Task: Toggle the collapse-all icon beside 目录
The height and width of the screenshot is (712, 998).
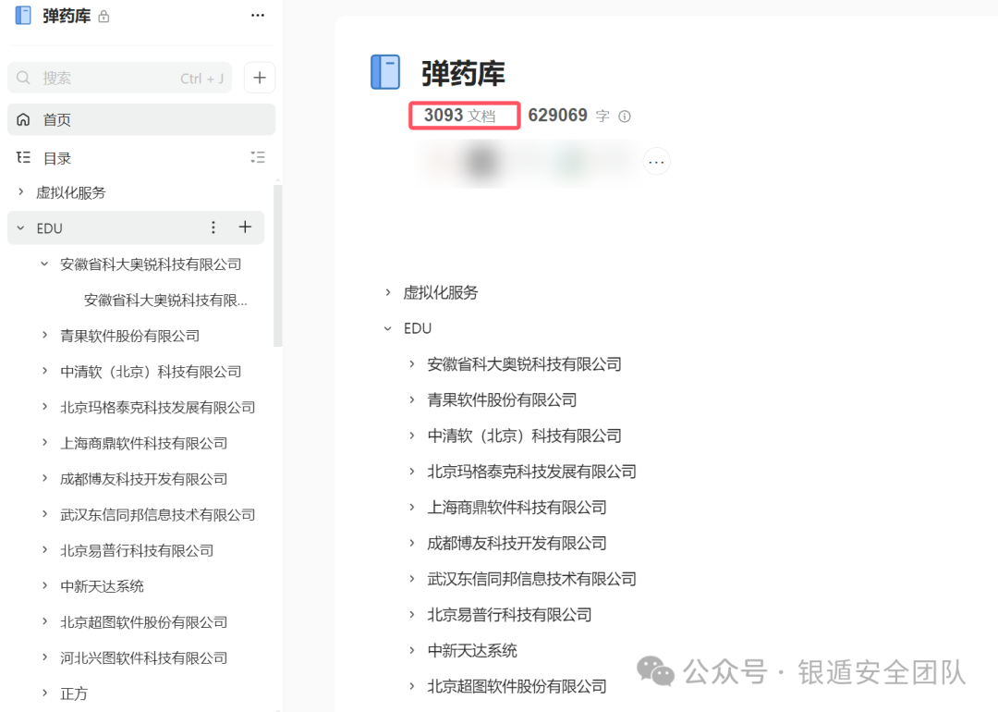Action: [258, 157]
